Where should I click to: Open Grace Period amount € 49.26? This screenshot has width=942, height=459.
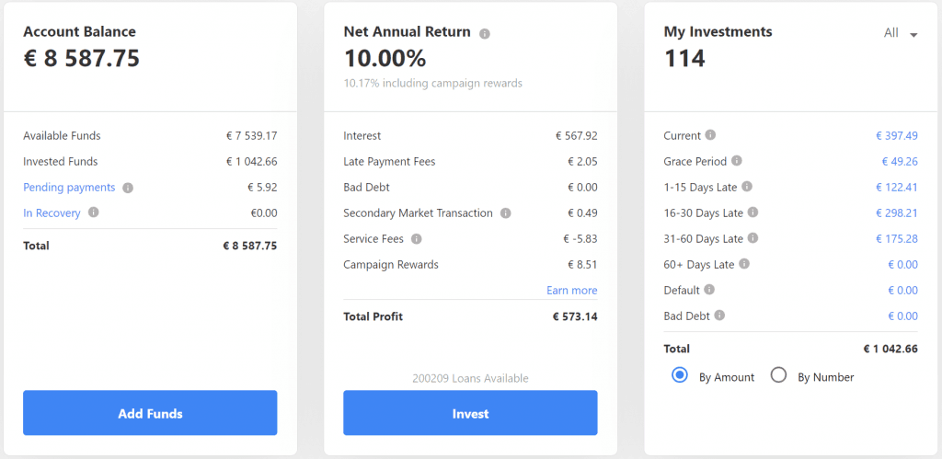click(899, 162)
